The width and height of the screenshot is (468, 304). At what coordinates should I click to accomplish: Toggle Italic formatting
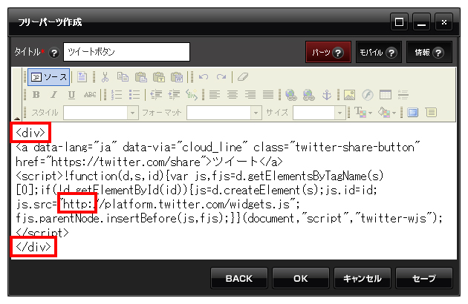click(53, 95)
